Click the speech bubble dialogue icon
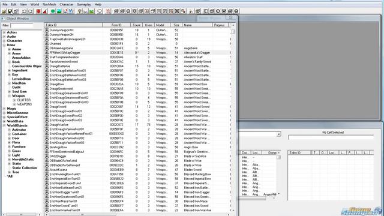Screen dimensions: 384x216 tap(100, 11)
